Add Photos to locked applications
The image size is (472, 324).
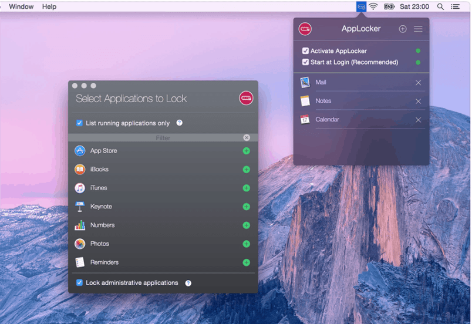click(246, 244)
